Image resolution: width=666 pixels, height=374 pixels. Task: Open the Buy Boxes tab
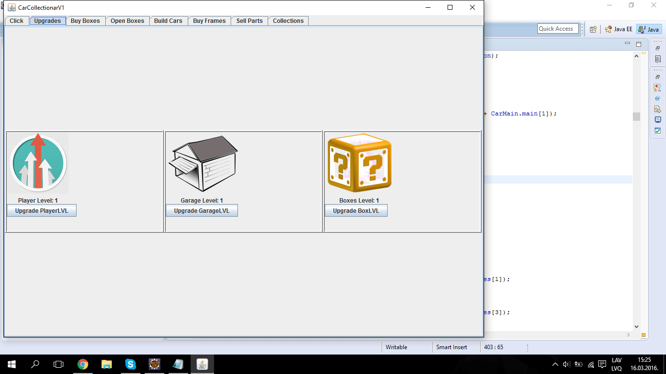click(85, 20)
